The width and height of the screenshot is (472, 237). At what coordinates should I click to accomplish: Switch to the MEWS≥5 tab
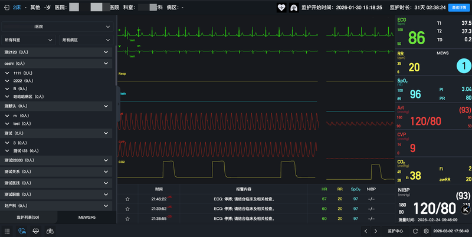coord(86,218)
